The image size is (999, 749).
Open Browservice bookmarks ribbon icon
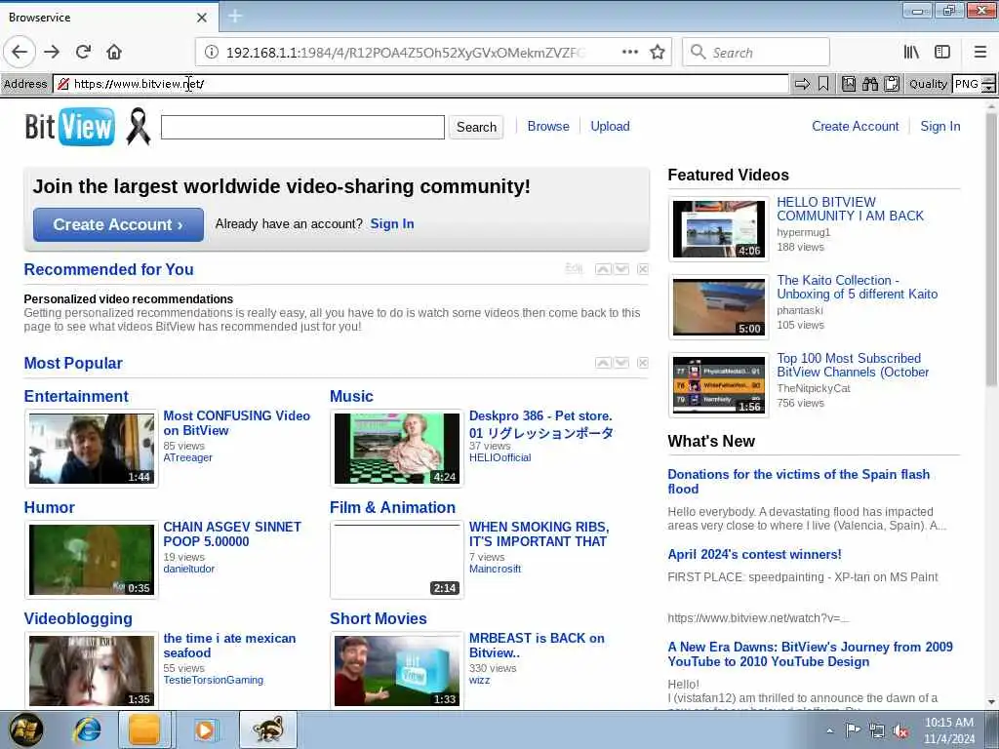(x=823, y=84)
